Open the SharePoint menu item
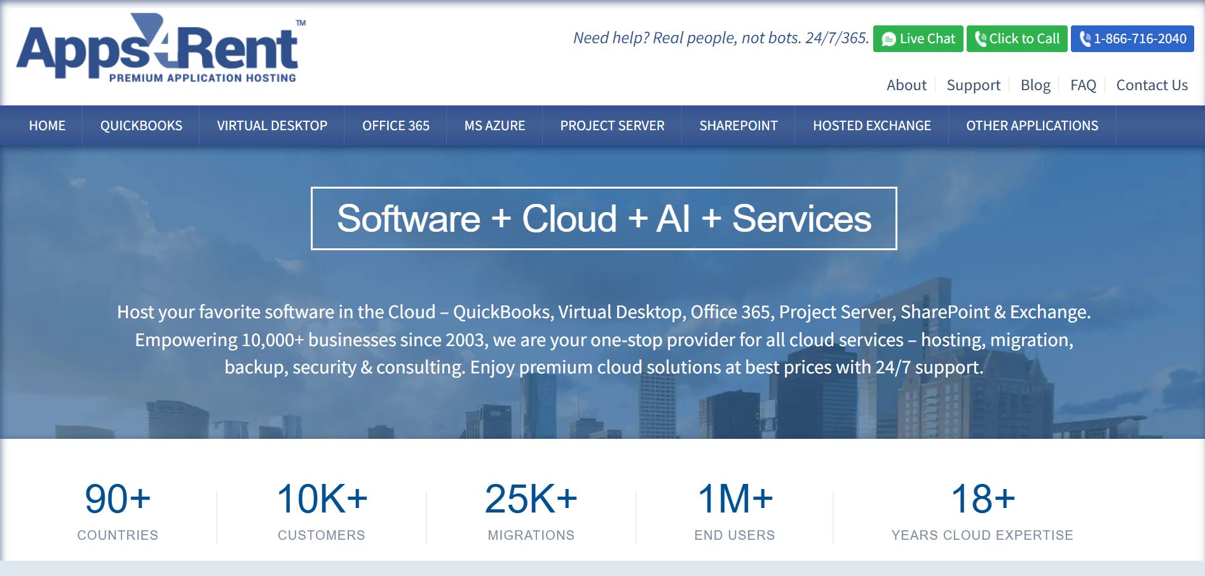The height and width of the screenshot is (576, 1205). [738, 126]
